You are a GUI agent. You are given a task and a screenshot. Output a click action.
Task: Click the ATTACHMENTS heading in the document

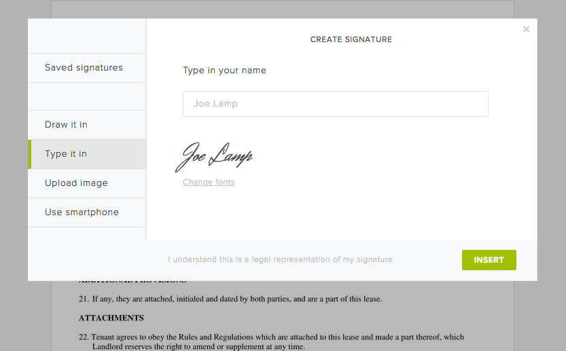(111, 318)
